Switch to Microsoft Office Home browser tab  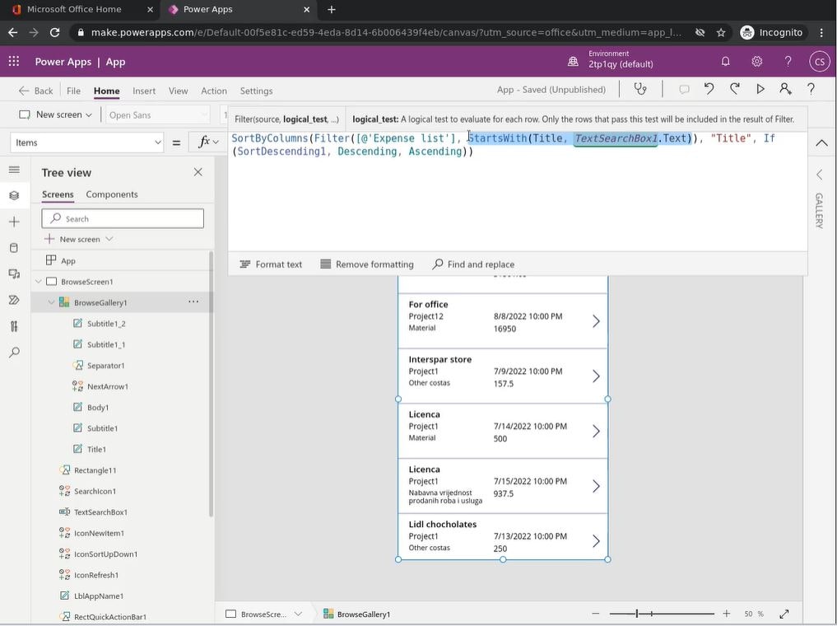click(80, 10)
